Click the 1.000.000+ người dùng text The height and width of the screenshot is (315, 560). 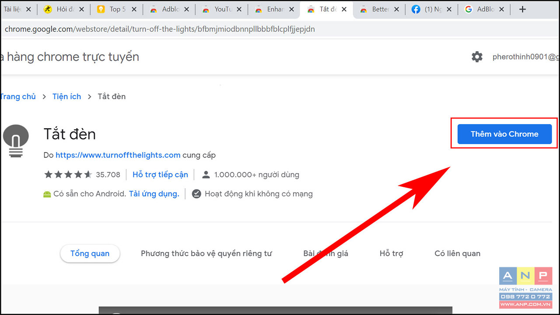(257, 175)
